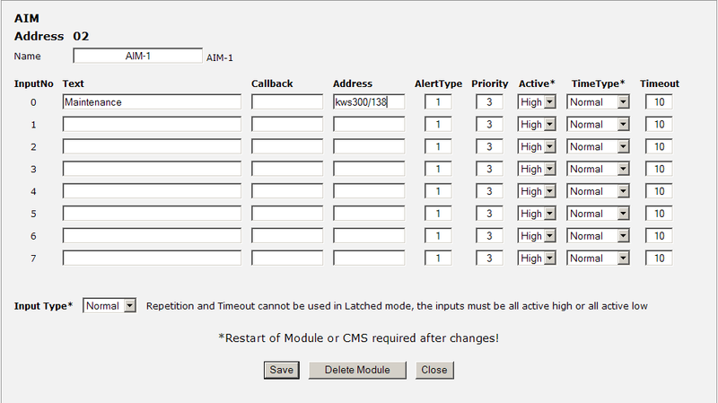Screen dimensions: 718x403
Task: Click AlertType field for input 1
Action: [x=438, y=125]
